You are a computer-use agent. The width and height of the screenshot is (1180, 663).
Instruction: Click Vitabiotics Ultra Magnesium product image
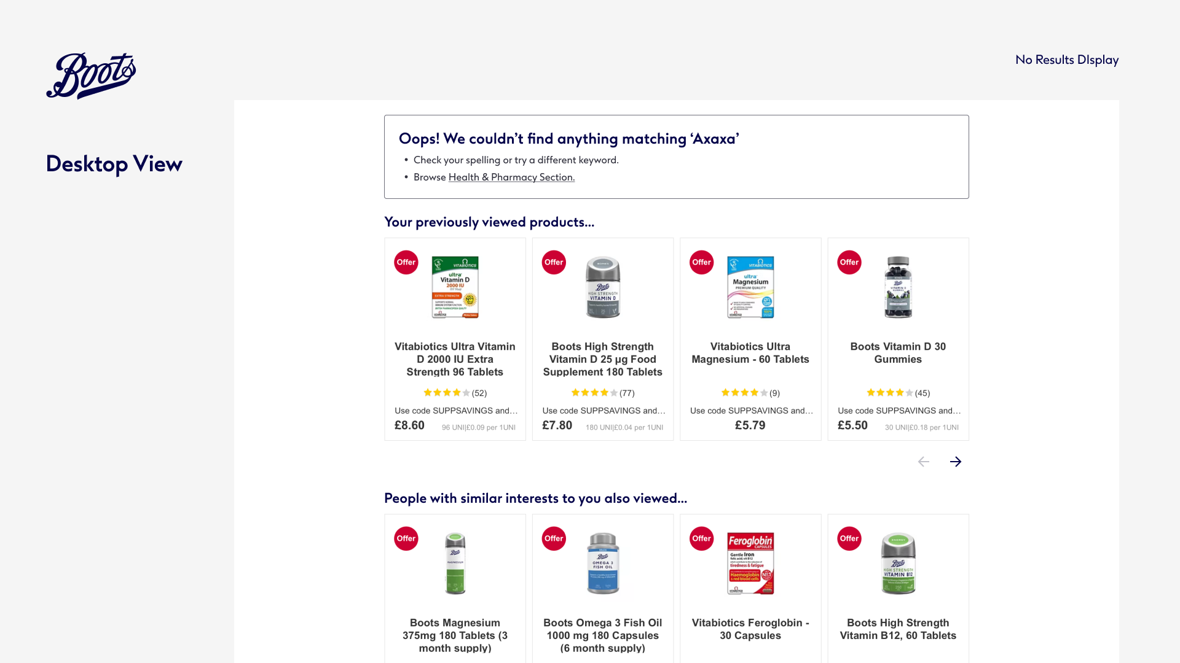(x=750, y=287)
